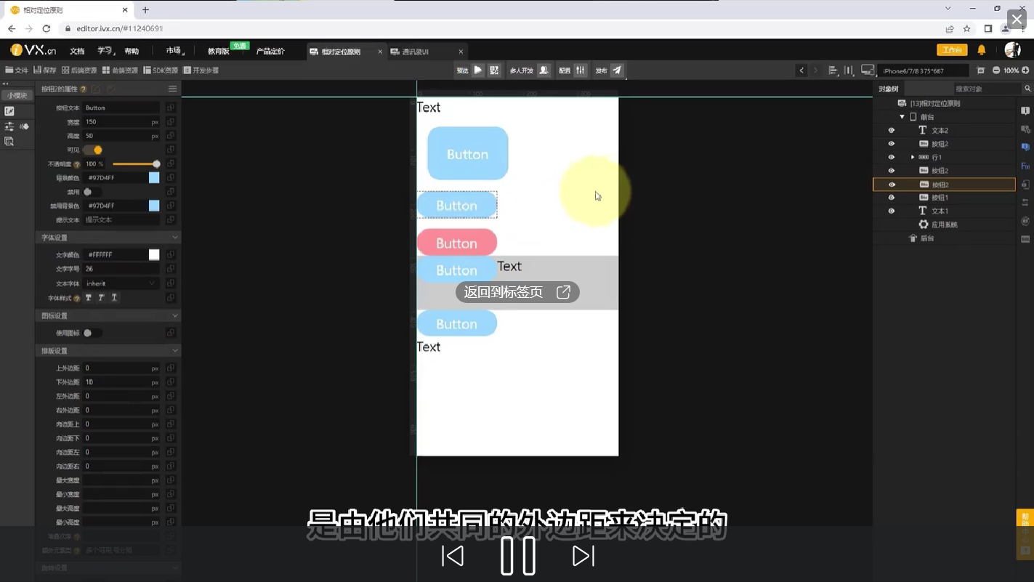Open the user avatar menu

pos(1013,49)
